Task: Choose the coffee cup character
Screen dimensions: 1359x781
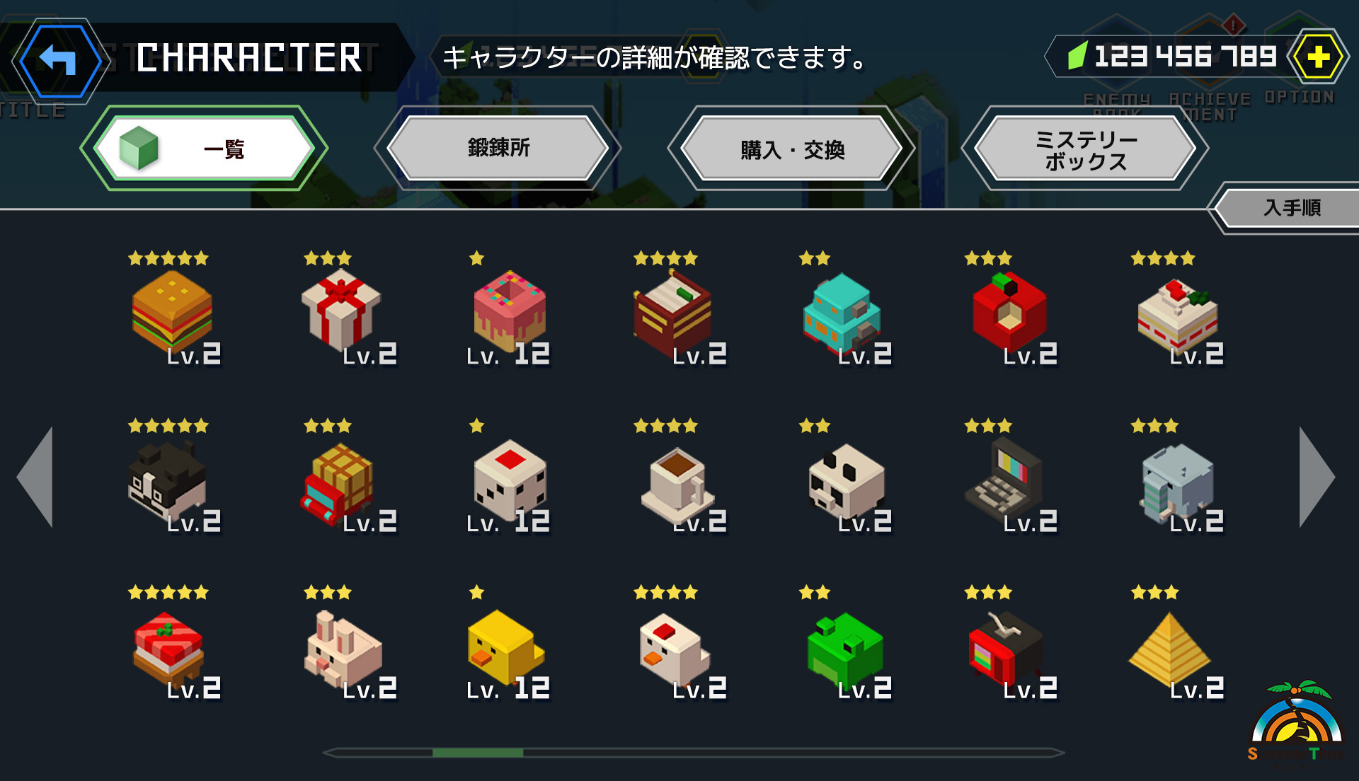Action: pyautogui.click(x=678, y=480)
